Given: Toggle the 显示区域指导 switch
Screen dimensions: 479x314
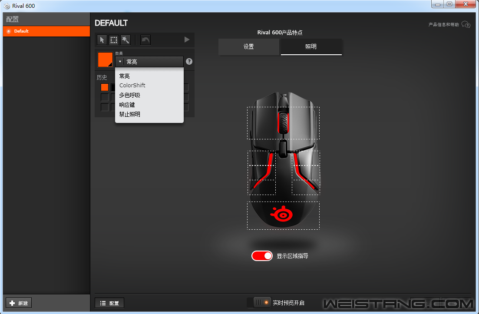Looking at the screenshot, I should tap(262, 256).
